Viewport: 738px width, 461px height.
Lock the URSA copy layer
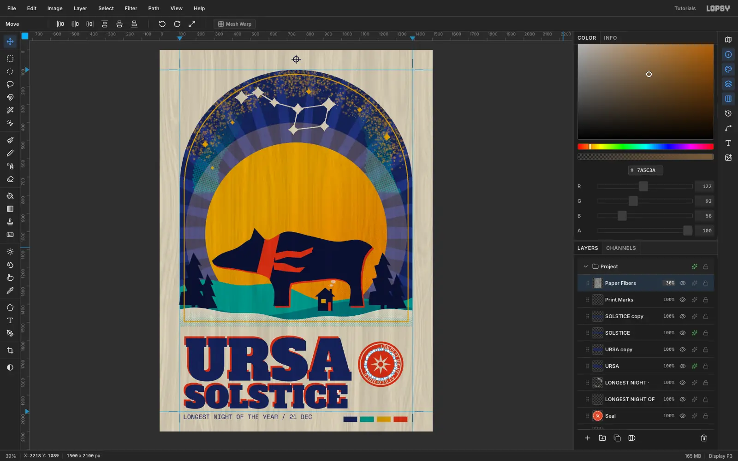706,349
